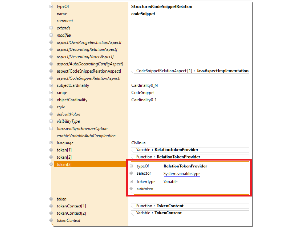Click the codeSnippet name value field
The height and width of the screenshot is (227, 302).
point(143,14)
